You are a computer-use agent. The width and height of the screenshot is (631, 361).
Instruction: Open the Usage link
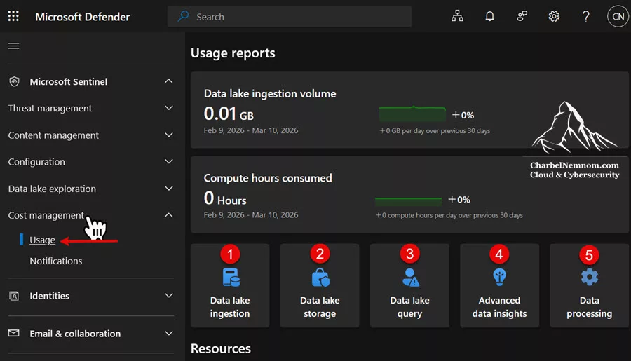[x=42, y=240]
